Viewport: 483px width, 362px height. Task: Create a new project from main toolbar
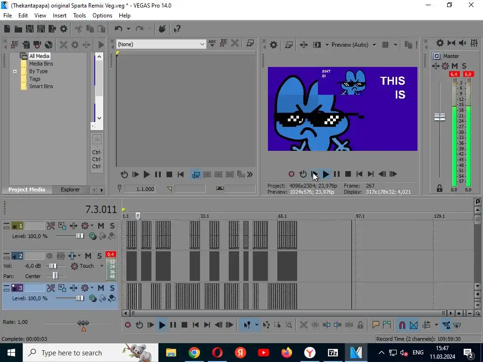coord(7,29)
